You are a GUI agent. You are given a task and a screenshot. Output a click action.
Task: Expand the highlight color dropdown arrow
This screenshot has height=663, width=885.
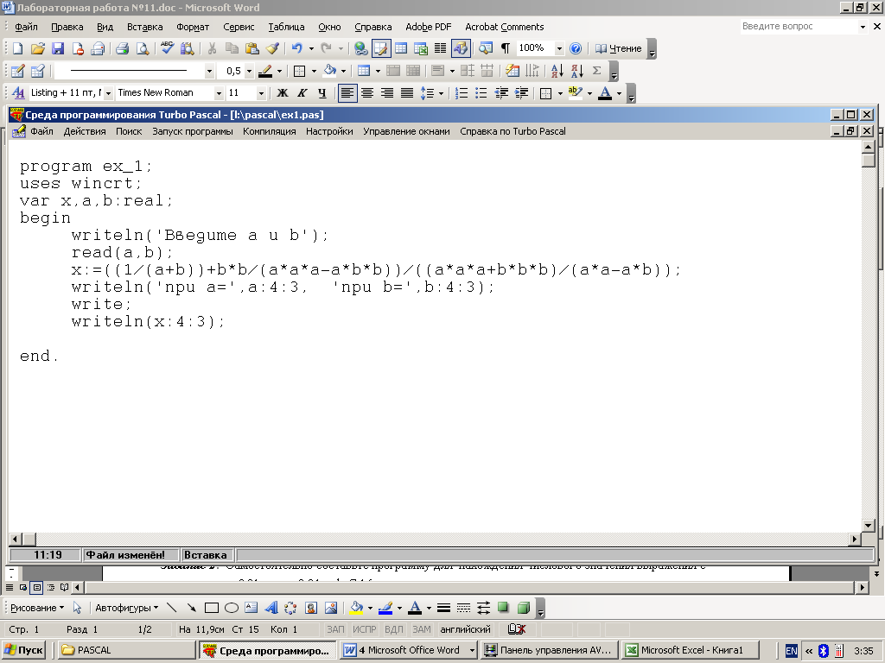[x=589, y=93]
